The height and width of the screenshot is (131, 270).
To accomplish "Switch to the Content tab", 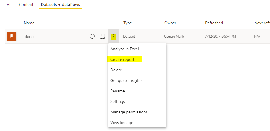I will (x=26, y=5).
